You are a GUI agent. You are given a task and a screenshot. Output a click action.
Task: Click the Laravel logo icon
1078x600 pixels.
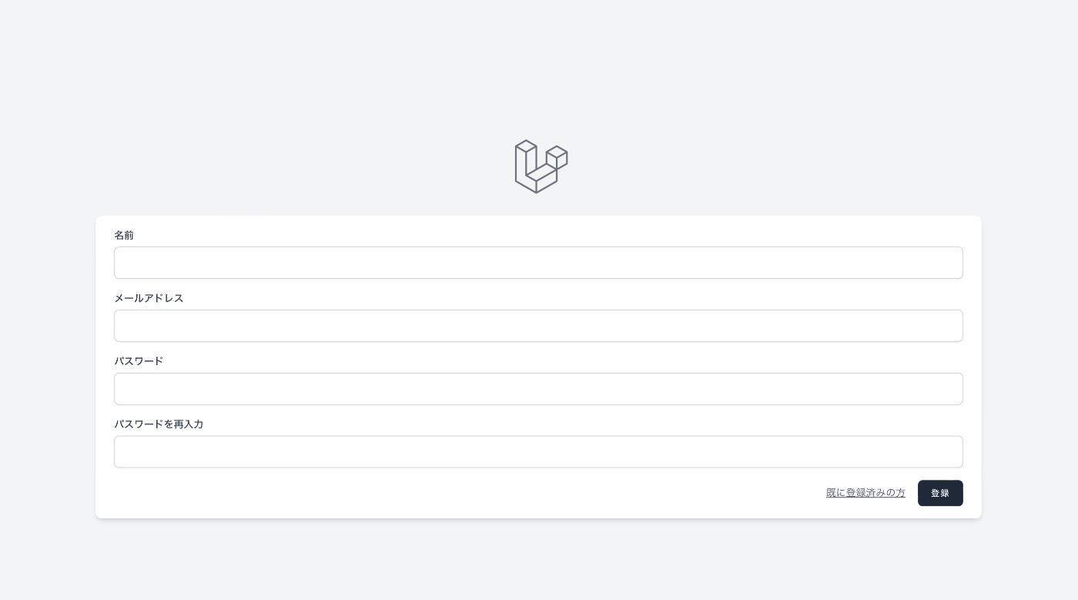(541, 166)
